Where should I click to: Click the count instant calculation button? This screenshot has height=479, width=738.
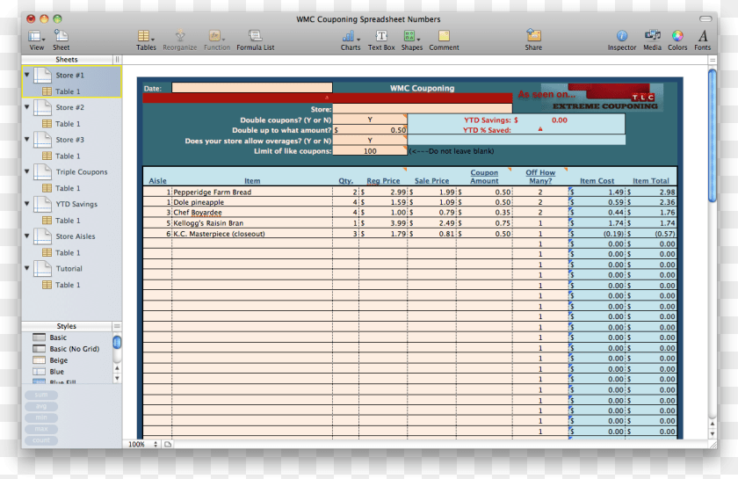click(41, 440)
